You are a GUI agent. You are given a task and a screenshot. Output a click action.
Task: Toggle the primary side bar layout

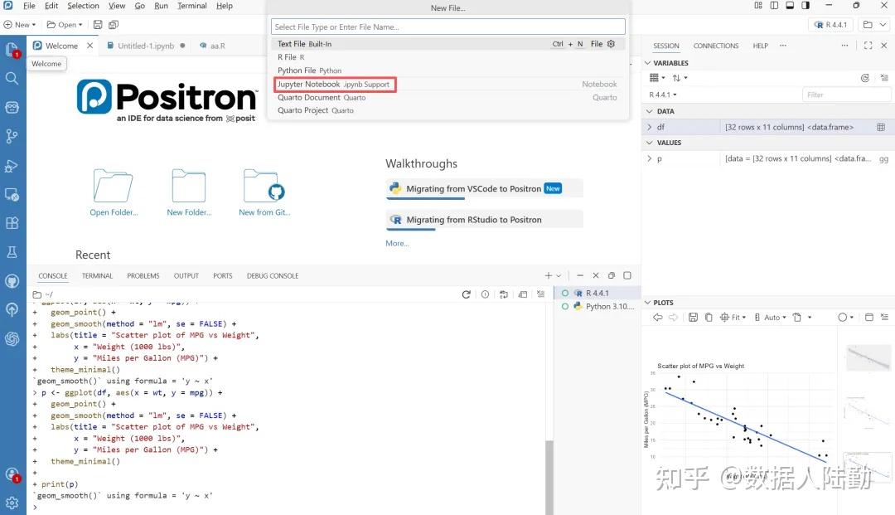(x=774, y=6)
